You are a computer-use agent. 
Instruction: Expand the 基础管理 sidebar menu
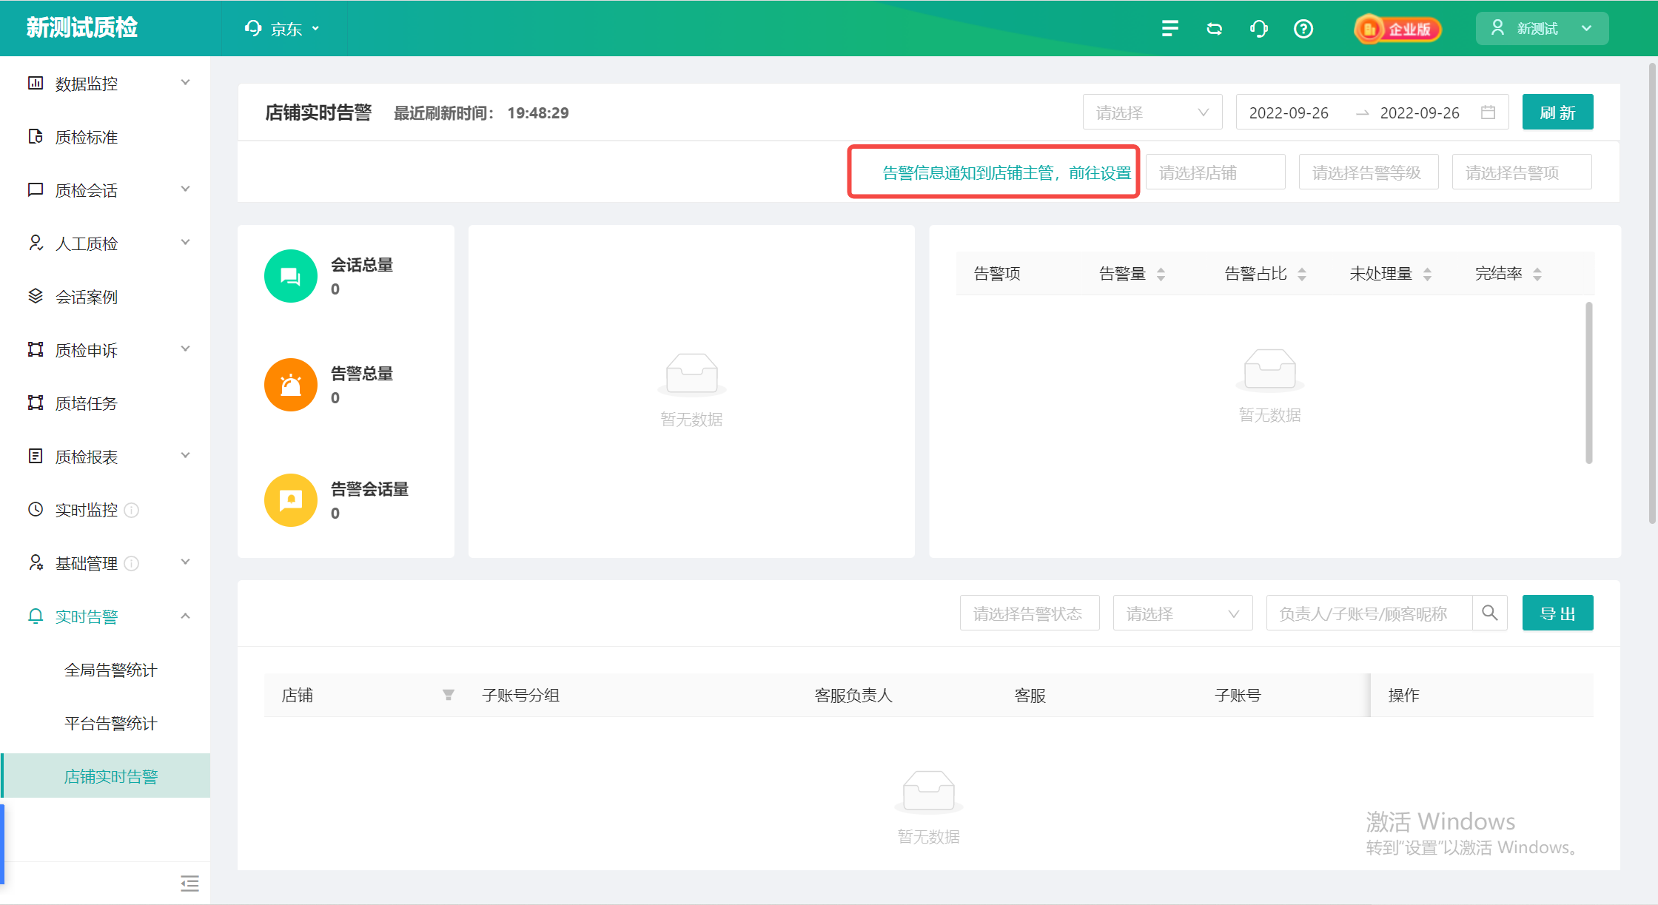pos(186,562)
